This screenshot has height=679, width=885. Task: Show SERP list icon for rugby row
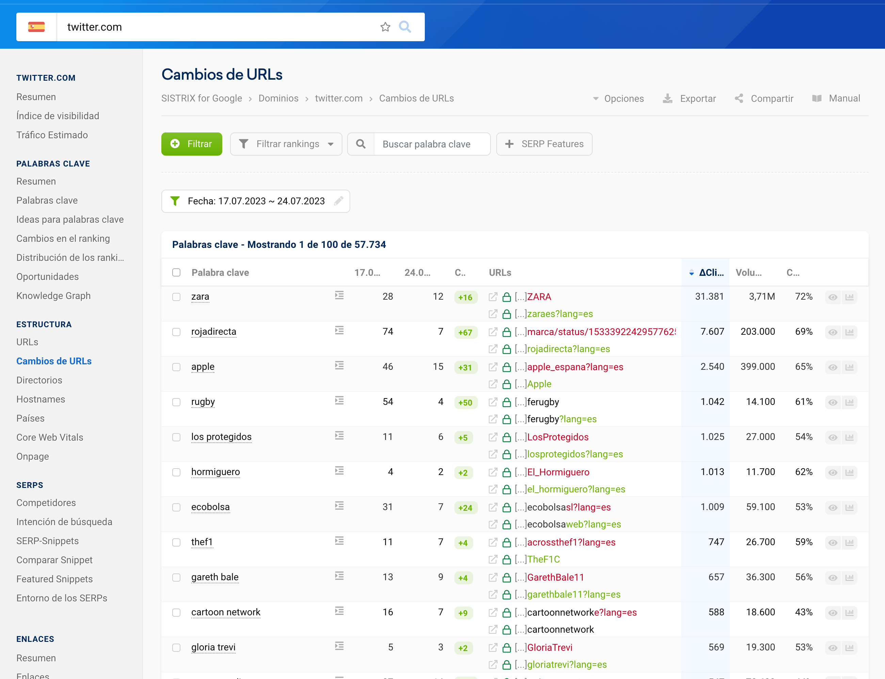tap(339, 400)
